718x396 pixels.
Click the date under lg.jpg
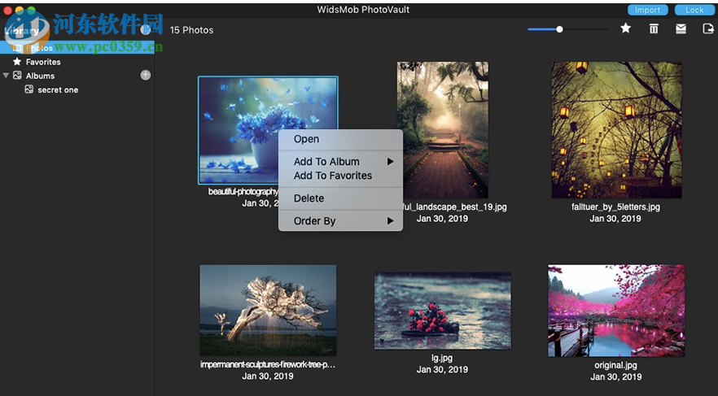[442, 369]
